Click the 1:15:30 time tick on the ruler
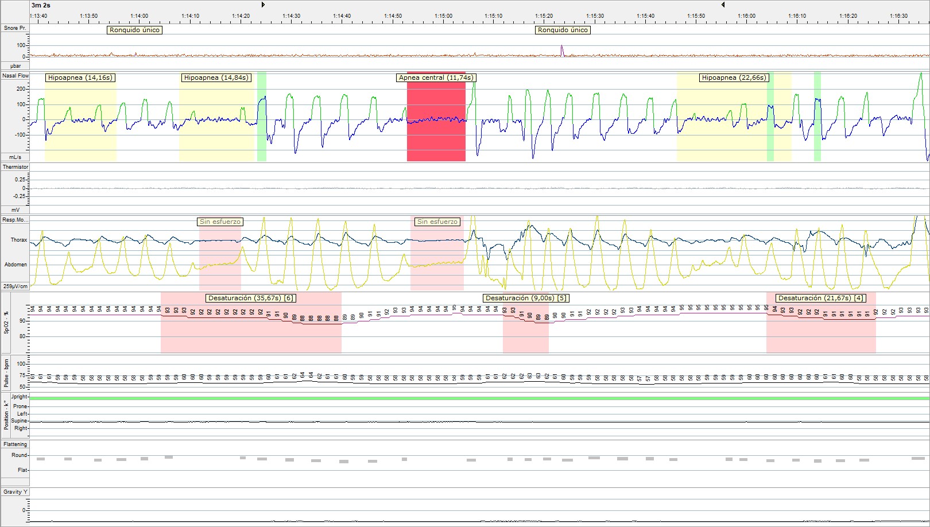Image resolution: width=930 pixels, height=527 pixels. 595,16
